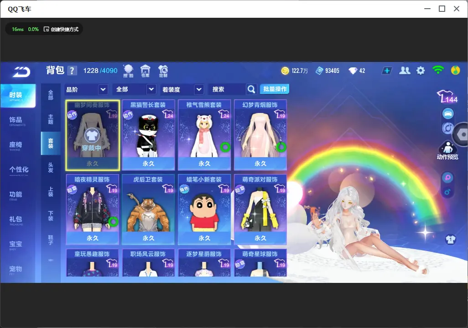Select the 萌奇星球服饰 outfit card

260,263
